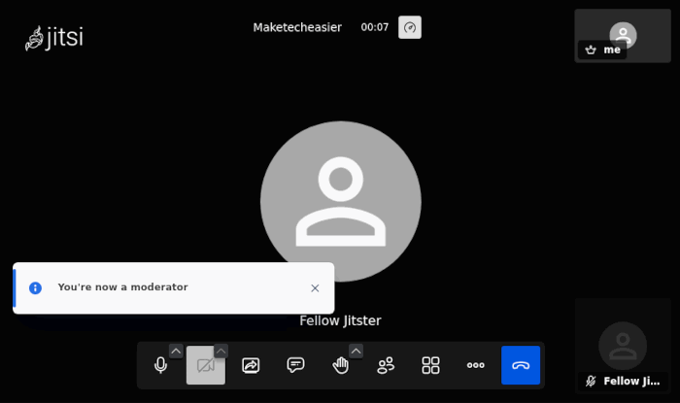680x403 pixels.
Task: Click the Jitsi logo
Action: pyautogui.click(x=54, y=38)
